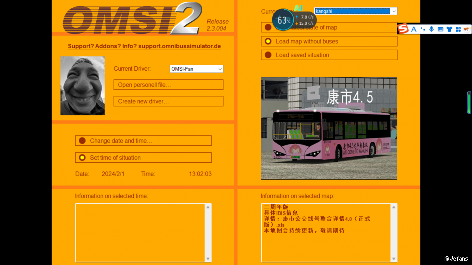
Task: Click the down arrow in selected time info scrollbar
Action: tap(208, 259)
